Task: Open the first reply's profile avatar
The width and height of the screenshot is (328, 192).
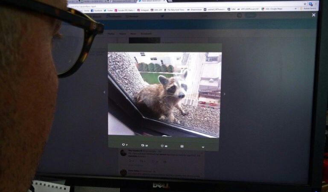Action: tap(123, 153)
